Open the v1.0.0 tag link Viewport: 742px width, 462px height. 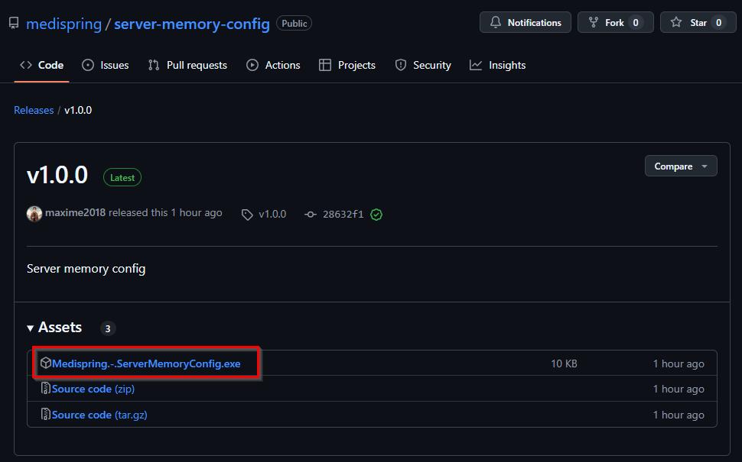click(272, 214)
